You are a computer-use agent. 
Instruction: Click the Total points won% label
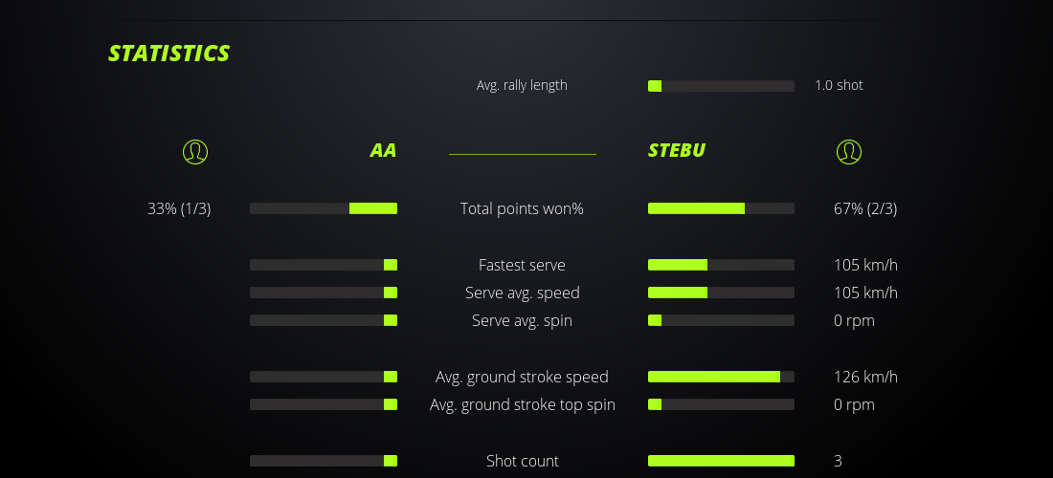[x=522, y=208]
